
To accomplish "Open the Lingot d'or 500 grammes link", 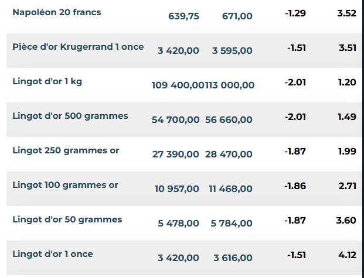I will [x=70, y=116].
